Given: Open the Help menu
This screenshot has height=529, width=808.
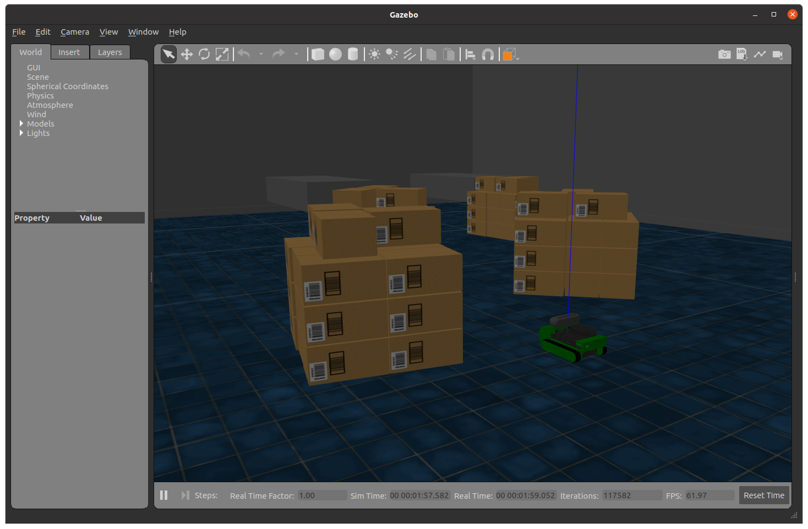Looking at the screenshot, I should [x=177, y=32].
